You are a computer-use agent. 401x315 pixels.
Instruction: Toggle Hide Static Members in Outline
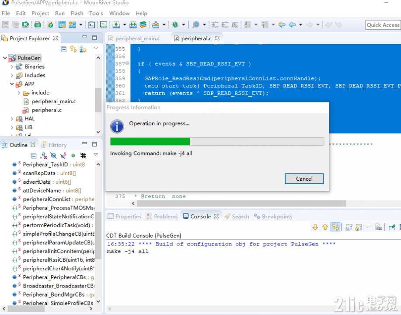pyautogui.click(x=63, y=156)
